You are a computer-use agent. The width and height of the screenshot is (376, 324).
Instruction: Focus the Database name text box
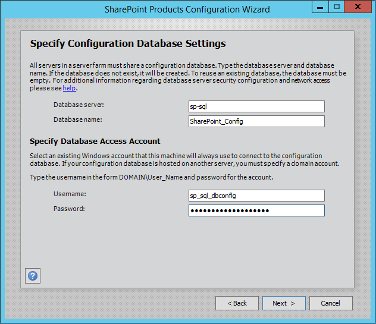[x=256, y=121]
